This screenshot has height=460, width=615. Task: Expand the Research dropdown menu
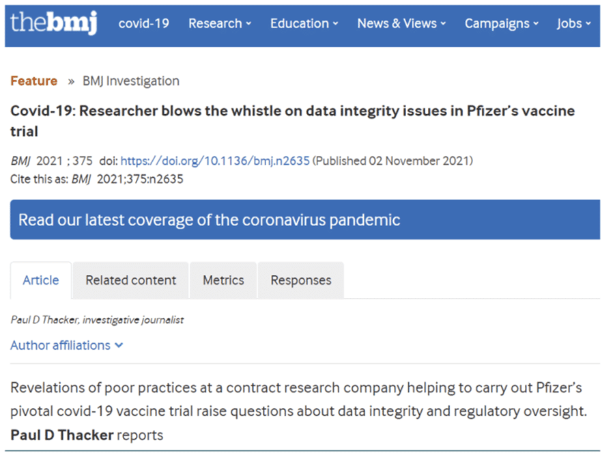(220, 23)
